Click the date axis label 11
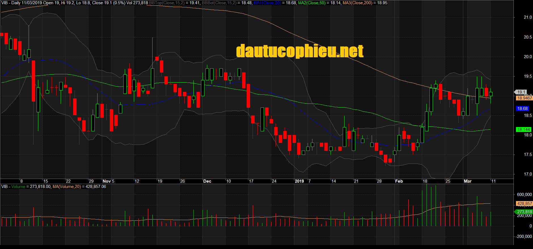Screen dimensions: 533x249 494,181
